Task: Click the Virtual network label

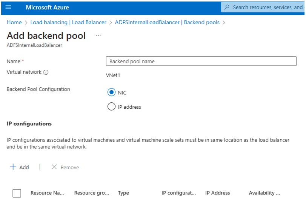Action: (24, 72)
